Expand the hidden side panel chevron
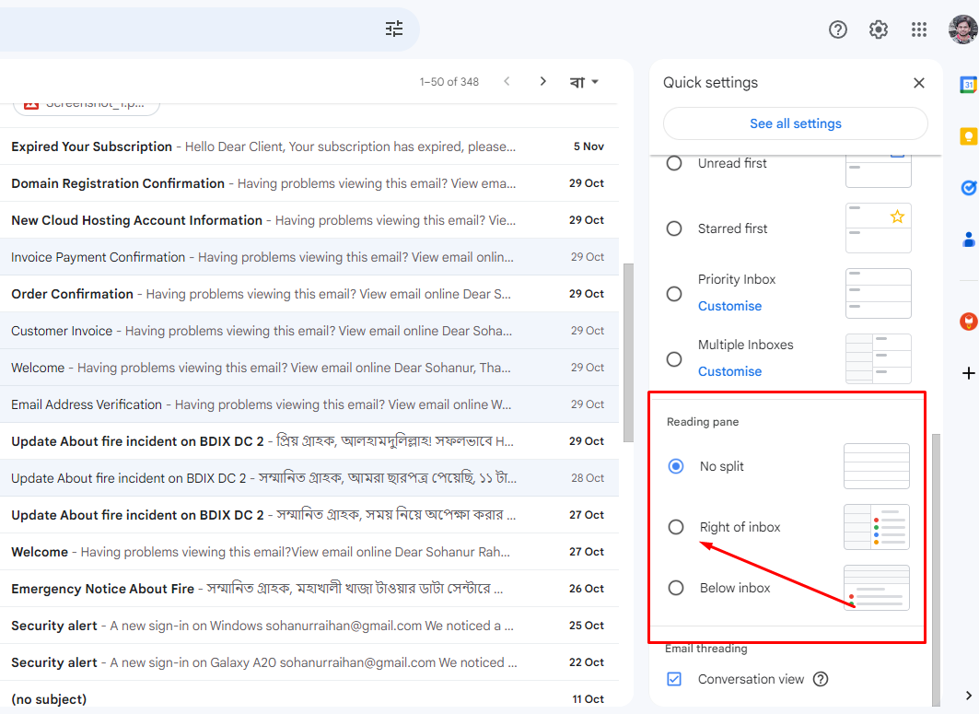The width and height of the screenshot is (979, 714). (968, 696)
